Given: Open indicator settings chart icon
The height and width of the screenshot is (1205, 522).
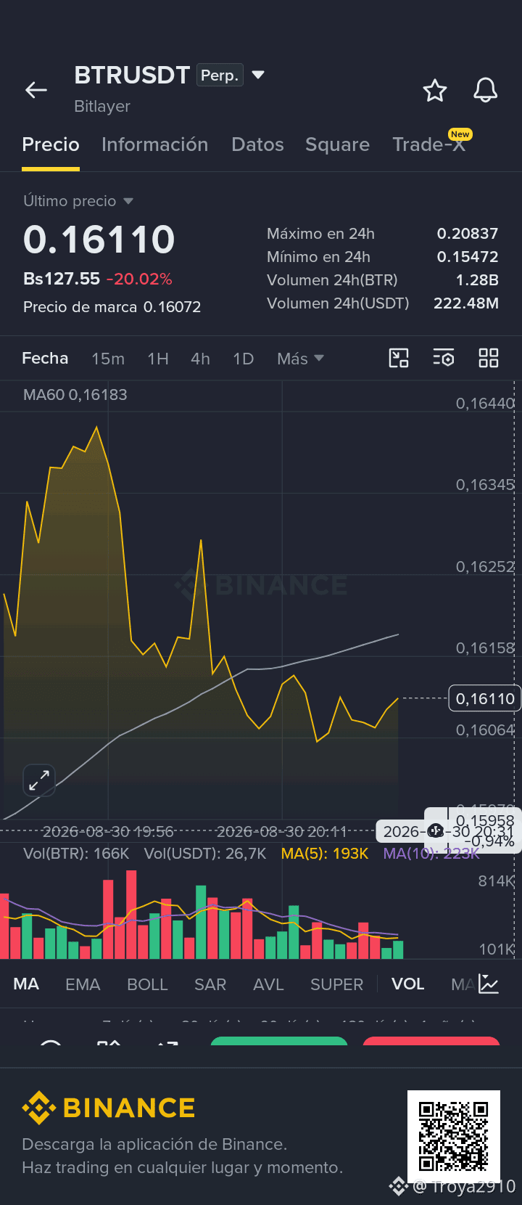Looking at the screenshot, I should click(x=489, y=984).
